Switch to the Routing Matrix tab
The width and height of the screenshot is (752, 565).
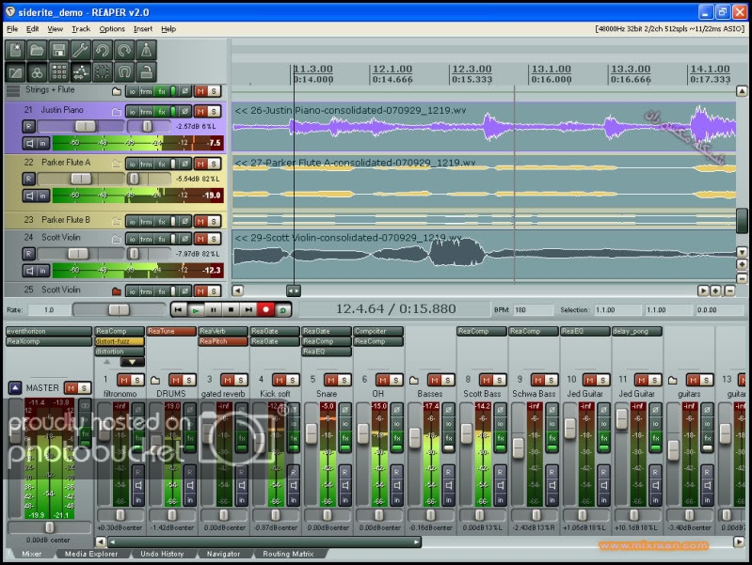pos(288,554)
